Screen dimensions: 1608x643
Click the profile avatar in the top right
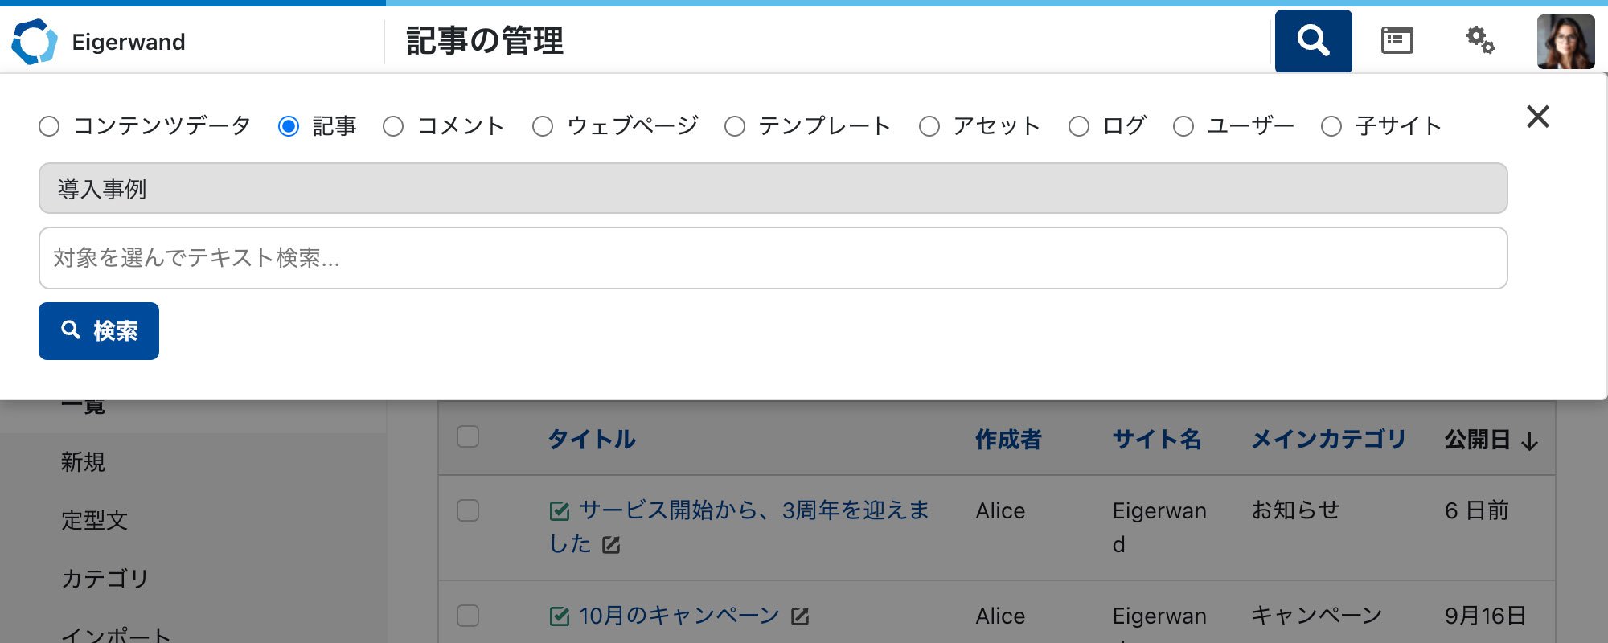[1568, 41]
